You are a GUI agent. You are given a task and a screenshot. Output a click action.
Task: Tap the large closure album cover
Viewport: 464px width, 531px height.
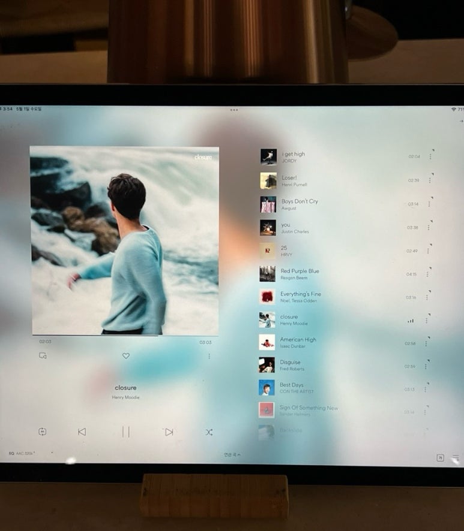[124, 241]
